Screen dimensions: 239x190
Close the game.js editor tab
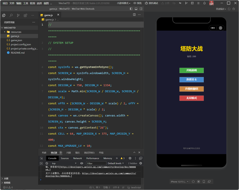click(58, 15)
